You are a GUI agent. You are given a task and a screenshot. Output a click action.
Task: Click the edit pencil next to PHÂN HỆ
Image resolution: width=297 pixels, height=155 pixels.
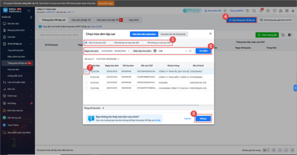(x=31, y=17)
